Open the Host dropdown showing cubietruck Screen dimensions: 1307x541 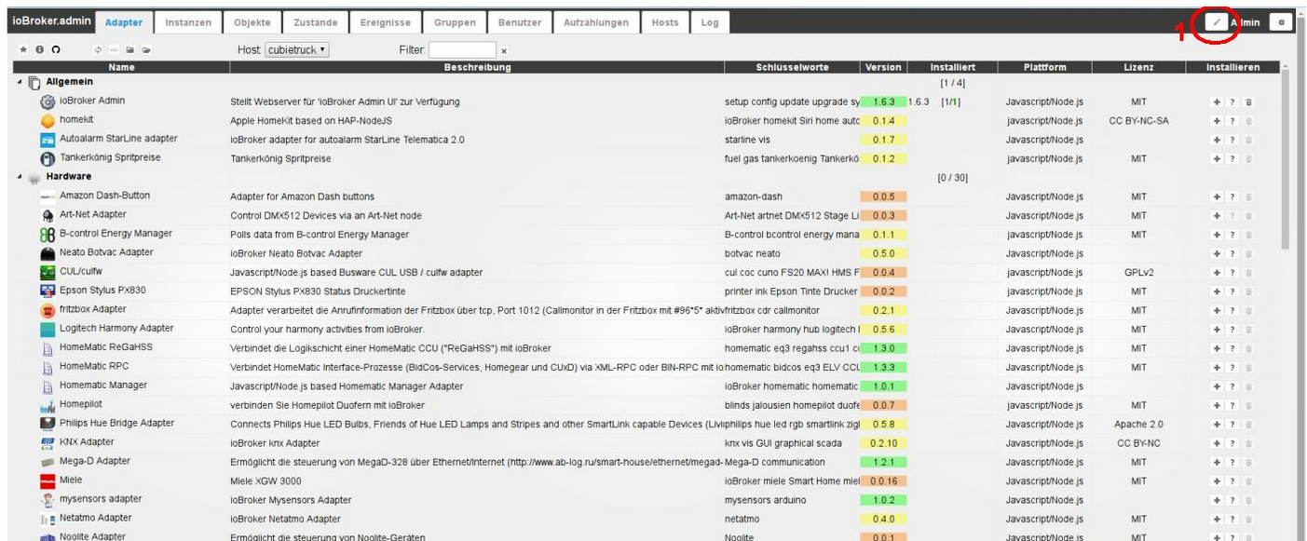tap(297, 49)
